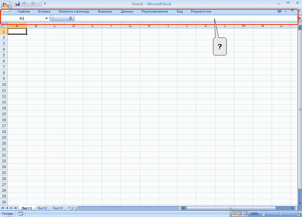Click the active cell A1
The height and width of the screenshot is (217, 302).
[17, 31]
